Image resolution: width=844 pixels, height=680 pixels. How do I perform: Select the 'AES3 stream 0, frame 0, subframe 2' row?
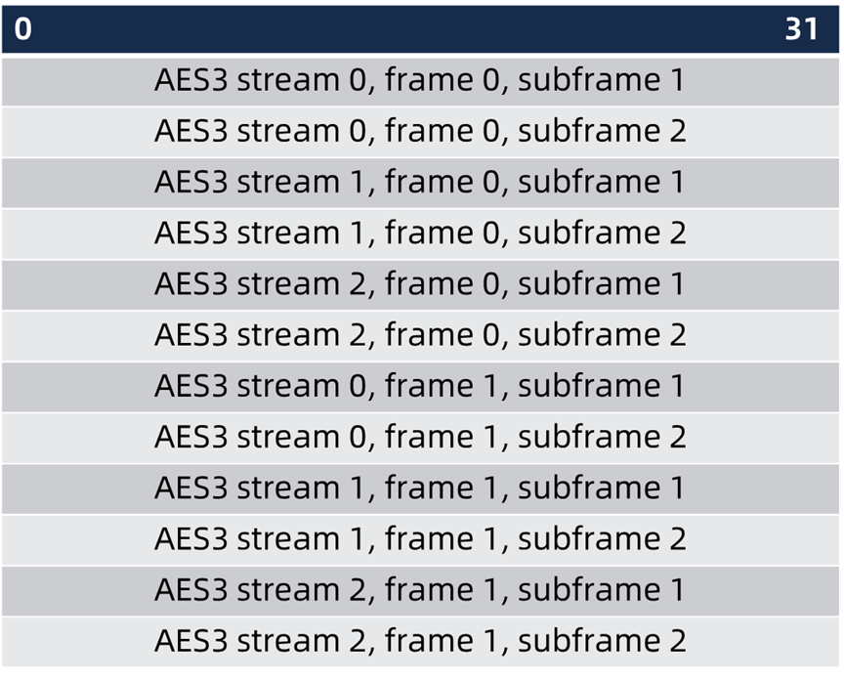(420, 131)
